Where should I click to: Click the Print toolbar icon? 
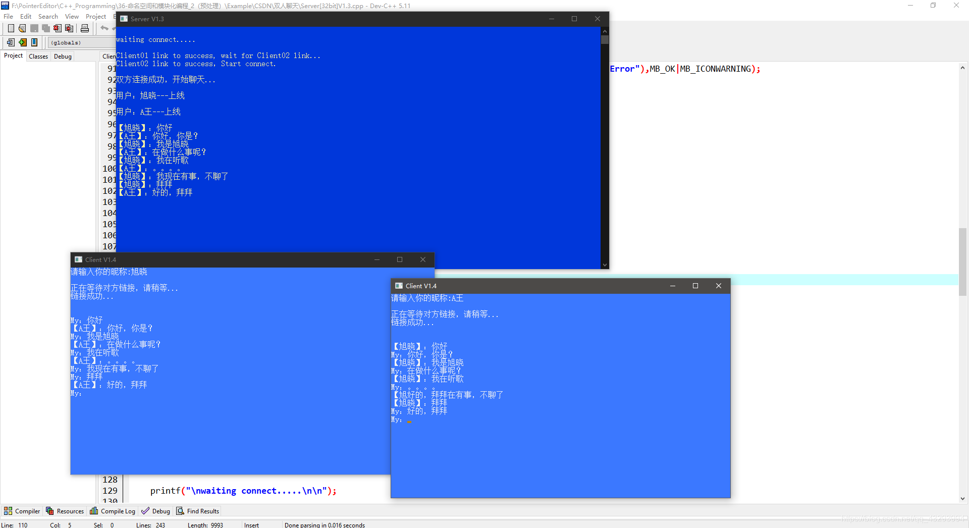(x=85, y=28)
